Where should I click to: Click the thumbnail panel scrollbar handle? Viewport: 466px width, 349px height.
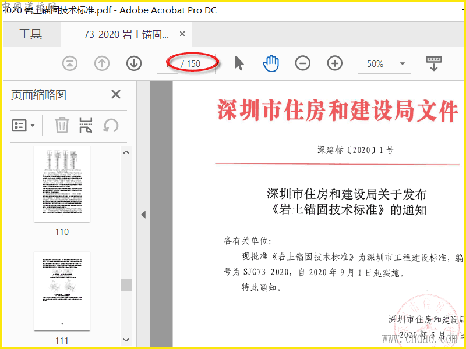[x=126, y=284]
